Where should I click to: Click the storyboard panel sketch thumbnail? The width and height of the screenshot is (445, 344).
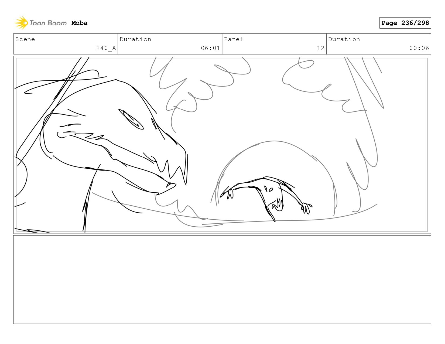point(222,145)
